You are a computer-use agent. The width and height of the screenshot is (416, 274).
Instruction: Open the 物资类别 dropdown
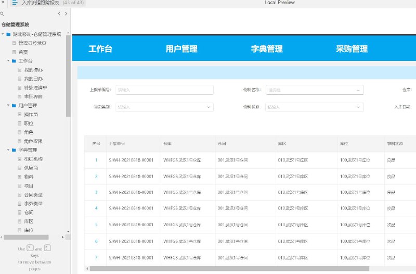(x=164, y=107)
